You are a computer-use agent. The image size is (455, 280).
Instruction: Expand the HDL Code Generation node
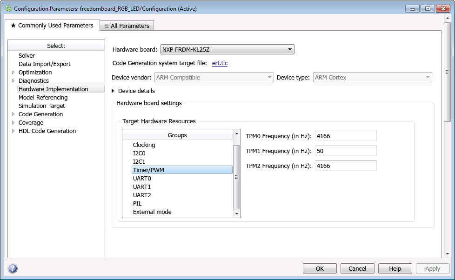[x=13, y=131]
